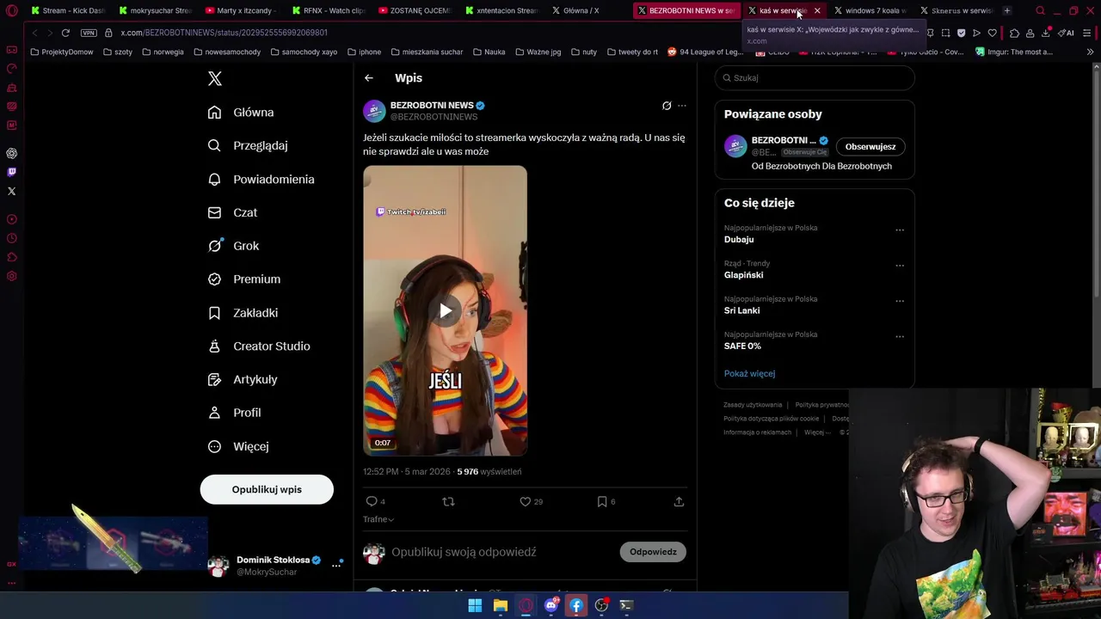
Task: Like the post with heart icon
Action: click(x=525, y=501)
